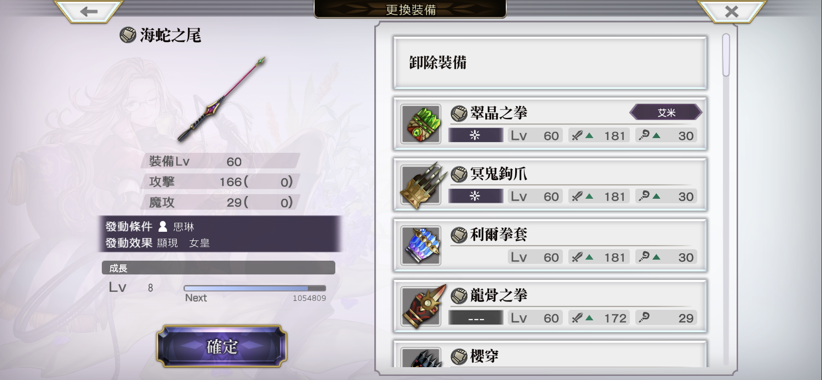Click the sea serpent tail whip image
Screen dimensions: 822x380
pyautogui.click(x=222, y=100)
